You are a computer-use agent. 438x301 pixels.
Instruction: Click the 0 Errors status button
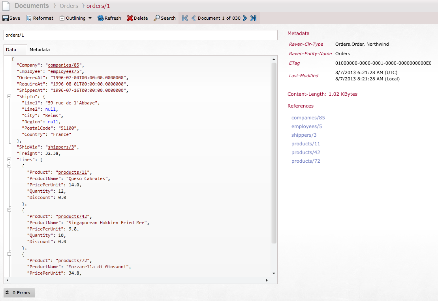click(19, 293)
